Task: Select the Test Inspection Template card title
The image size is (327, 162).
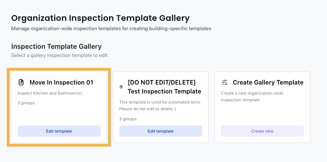Action: pyautogui.click(x=164, y=87)
